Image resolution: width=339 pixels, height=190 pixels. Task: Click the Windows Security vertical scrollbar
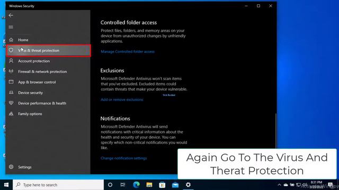[x=275, y=130]
